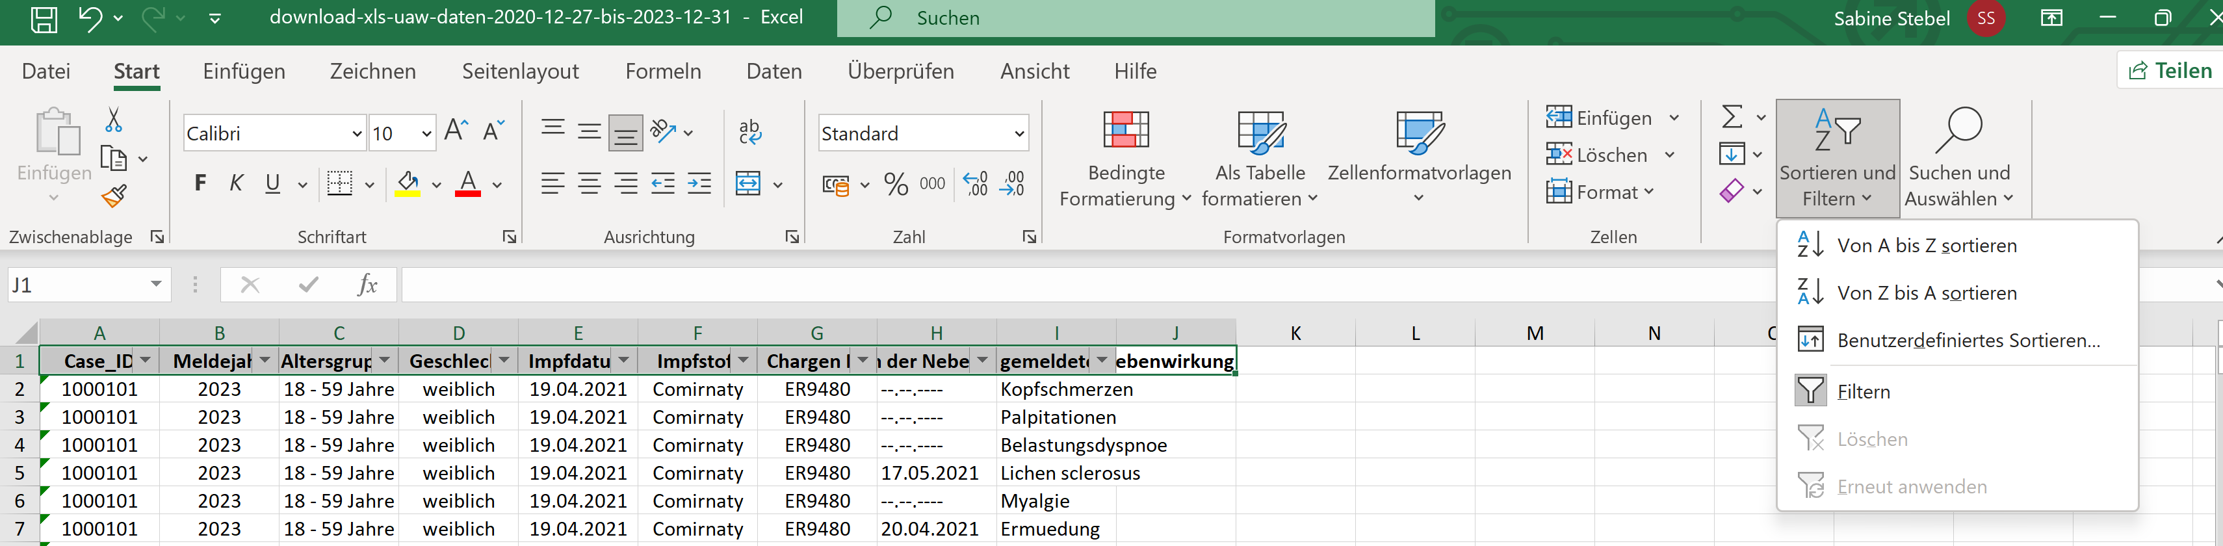Apply percent style
Image resolution: width=2223 pixels, height=546 pixels.
(x=896, y=184)
